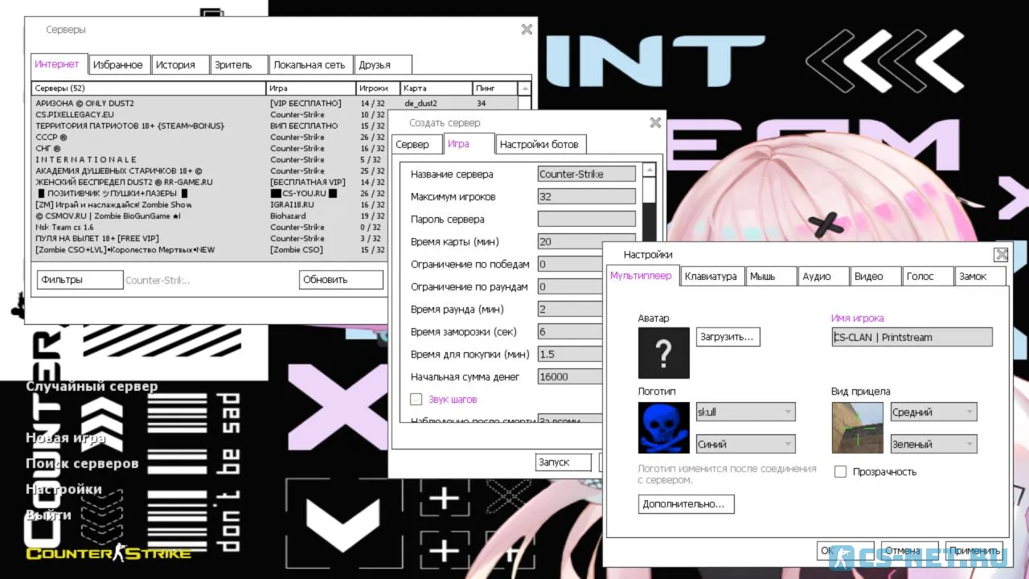The image size is (1029, 579).
Task: Open the Средний crosshair size dropdown
Action: (x=933, y=412)
